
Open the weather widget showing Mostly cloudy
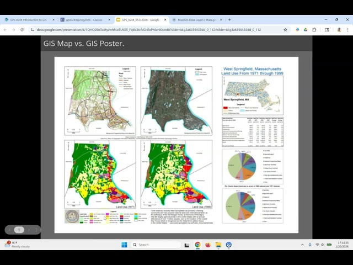[17, 245]
